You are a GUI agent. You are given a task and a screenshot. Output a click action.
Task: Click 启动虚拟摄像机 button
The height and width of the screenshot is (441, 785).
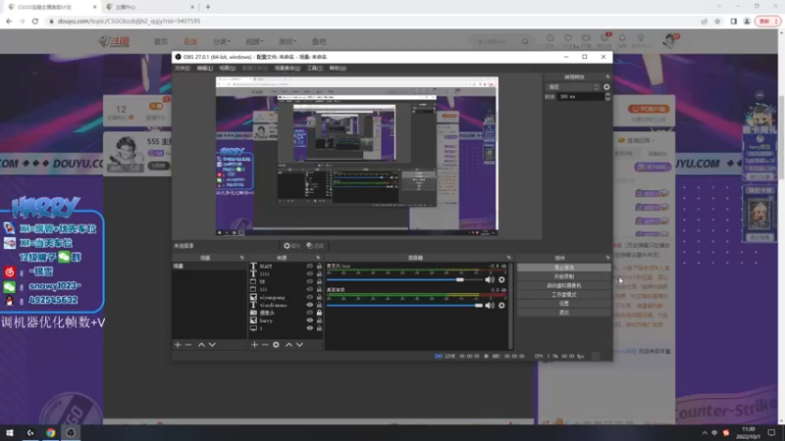point(563,285)
